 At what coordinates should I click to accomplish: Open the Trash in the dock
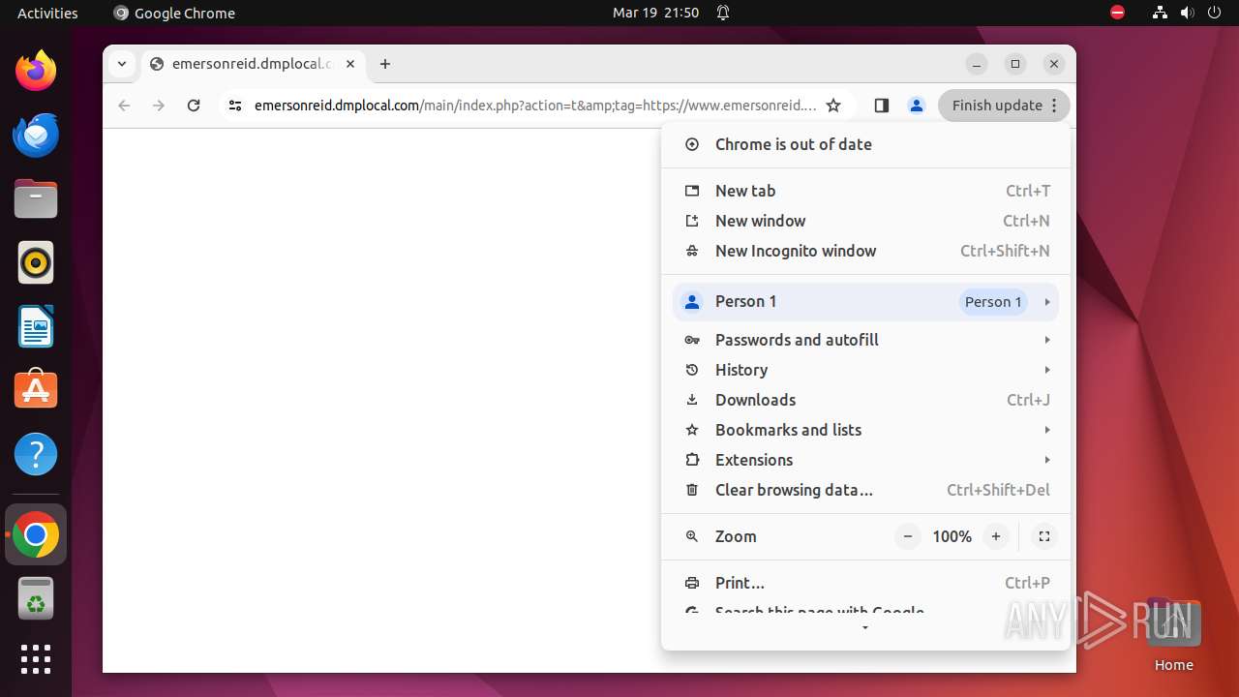coord(36,598)
